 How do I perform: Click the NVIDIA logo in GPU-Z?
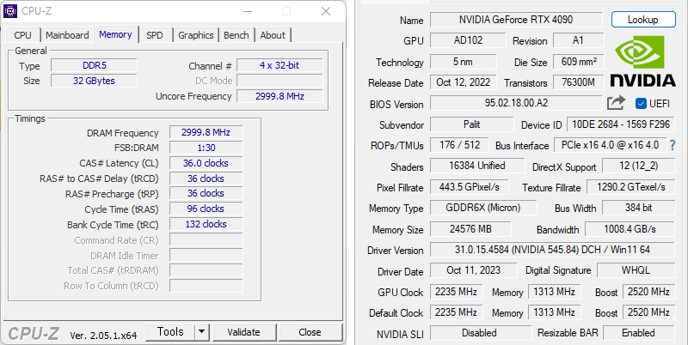642,61
